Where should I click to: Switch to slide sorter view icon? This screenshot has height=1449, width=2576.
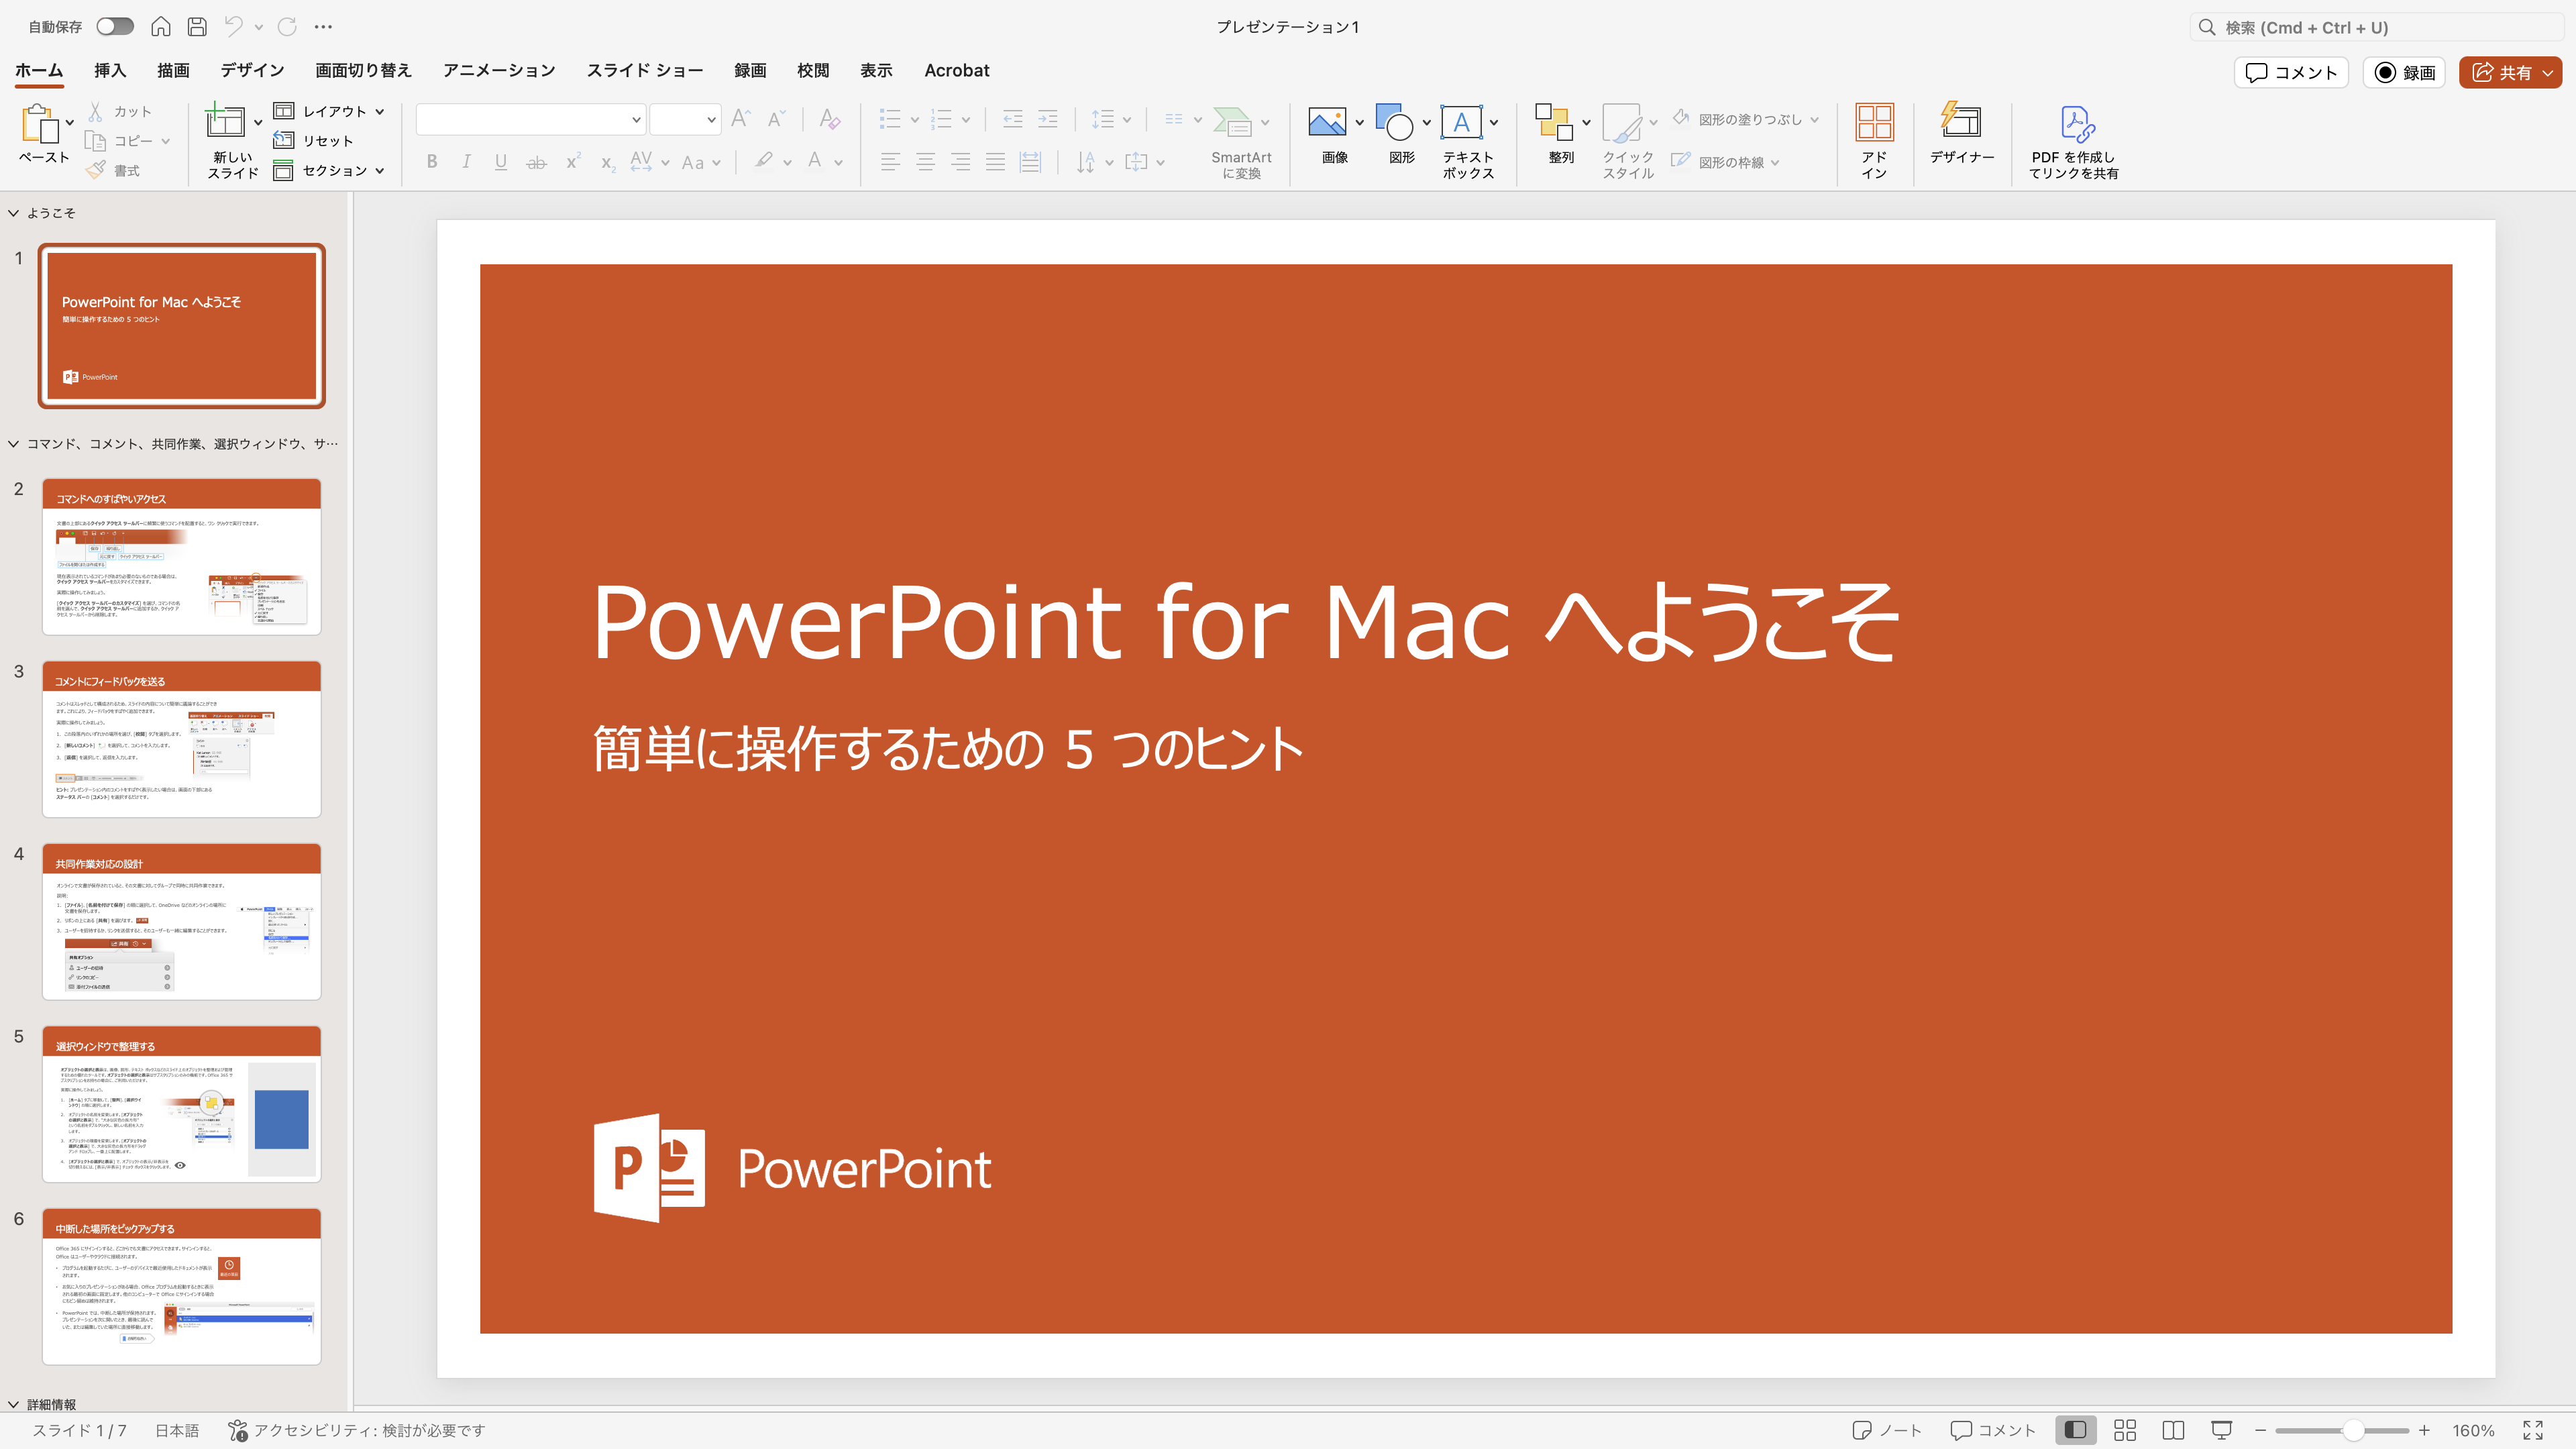tap(2125, 1430)
